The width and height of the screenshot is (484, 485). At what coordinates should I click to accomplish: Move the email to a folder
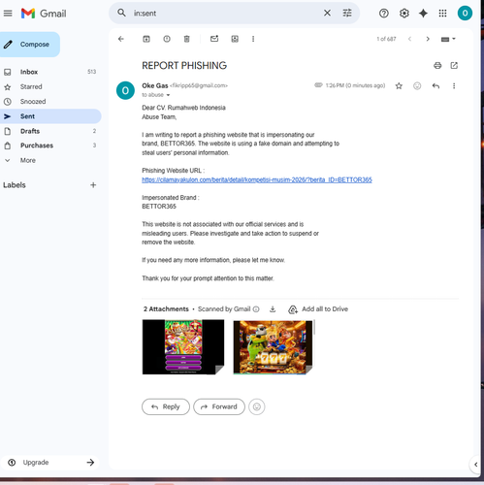point(235,39)
